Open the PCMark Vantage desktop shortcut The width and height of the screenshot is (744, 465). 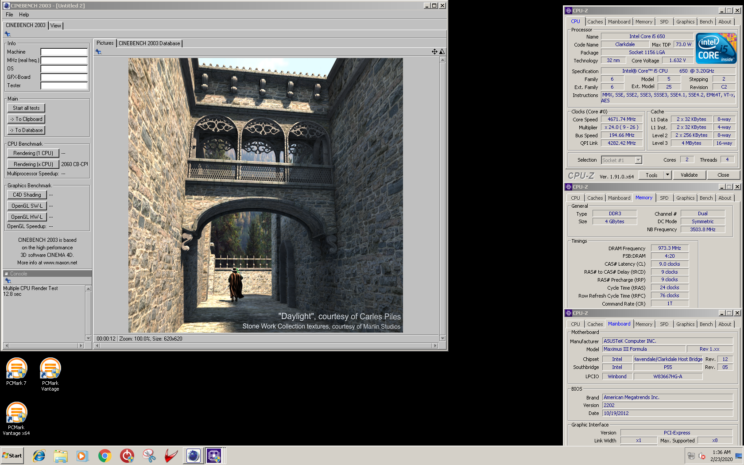pyautogui.click(x=50, y=374)
